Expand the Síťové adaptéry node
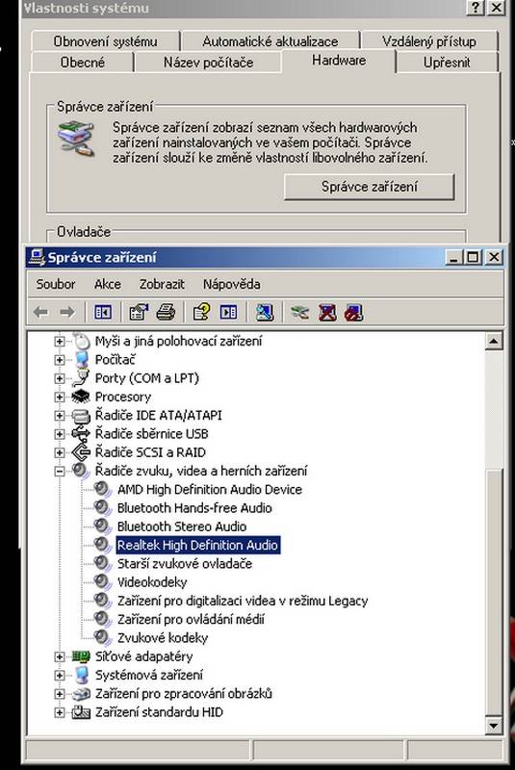Image resolution: width=515 pixels, height=770 pixels. coord(60,656)
